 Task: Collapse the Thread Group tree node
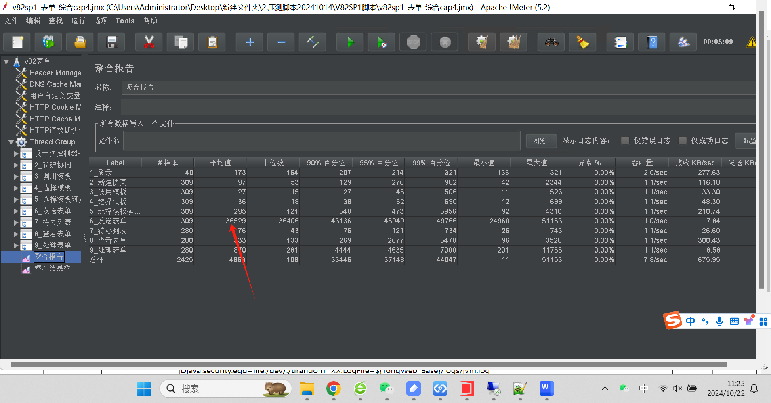[11, 142]
